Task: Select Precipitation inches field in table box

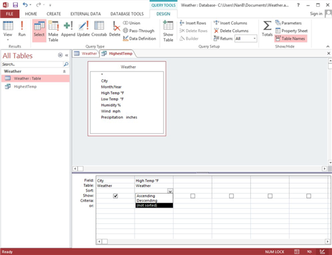Action: pyautogui.click(x=119, y=118)
